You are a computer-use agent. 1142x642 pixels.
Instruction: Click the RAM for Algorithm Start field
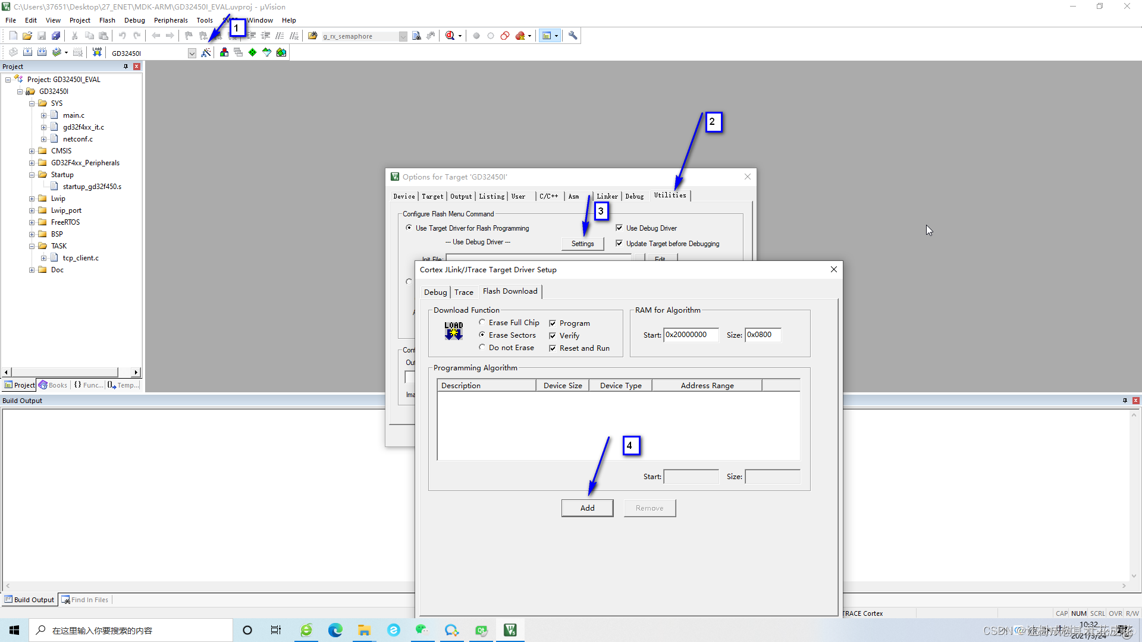pyautogui.click(x=691, y=335)
